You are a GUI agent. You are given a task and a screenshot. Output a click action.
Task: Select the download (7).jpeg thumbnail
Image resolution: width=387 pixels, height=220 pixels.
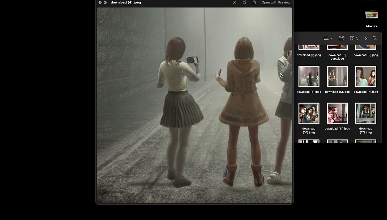(x=366, y=76)
